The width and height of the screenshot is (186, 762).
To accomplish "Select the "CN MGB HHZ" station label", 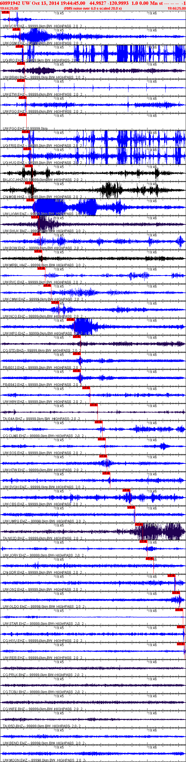I will (x=14, y=197).
